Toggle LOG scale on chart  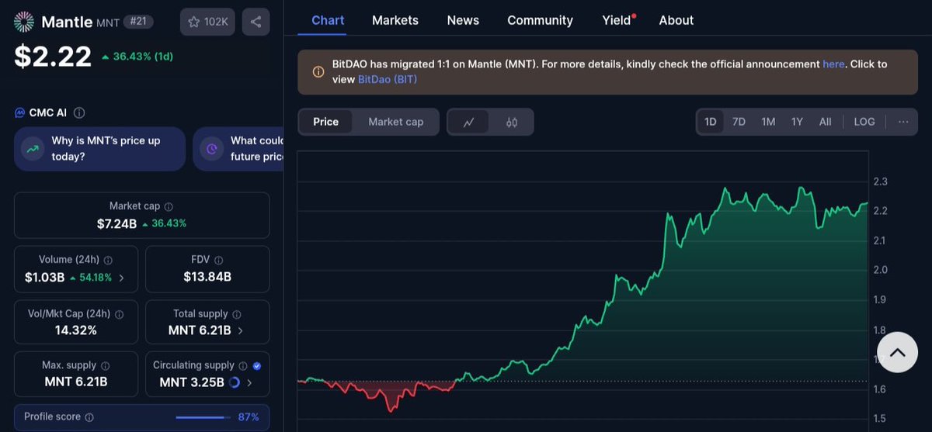pyautogui.click(x=864, y=122)
